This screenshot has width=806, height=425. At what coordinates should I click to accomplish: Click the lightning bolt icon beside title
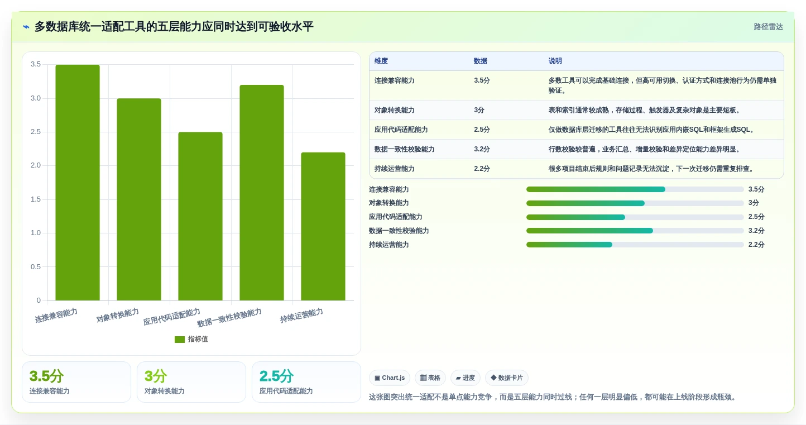(26, 27)
